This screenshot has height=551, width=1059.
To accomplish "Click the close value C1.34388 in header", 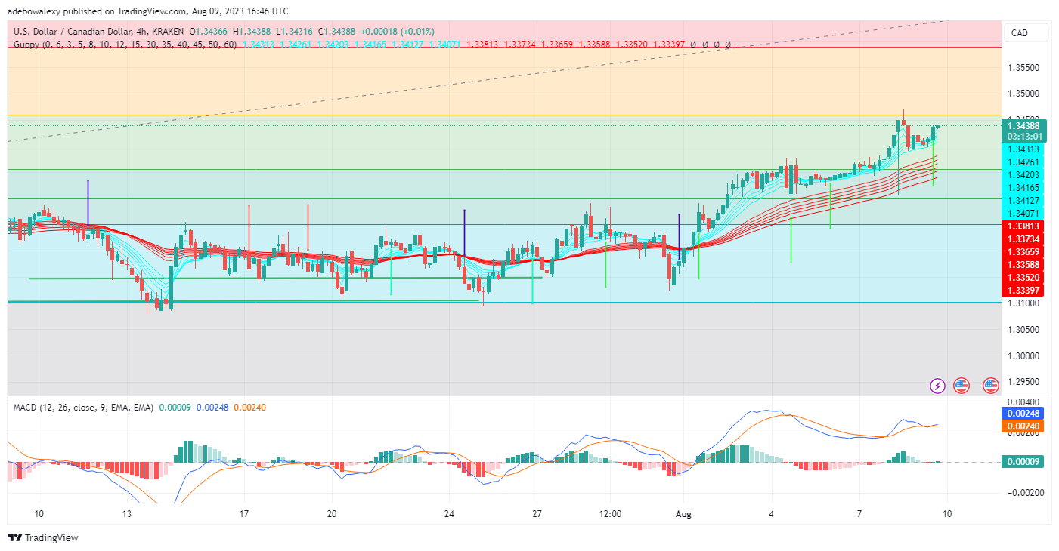I will [x=338, y=31].
